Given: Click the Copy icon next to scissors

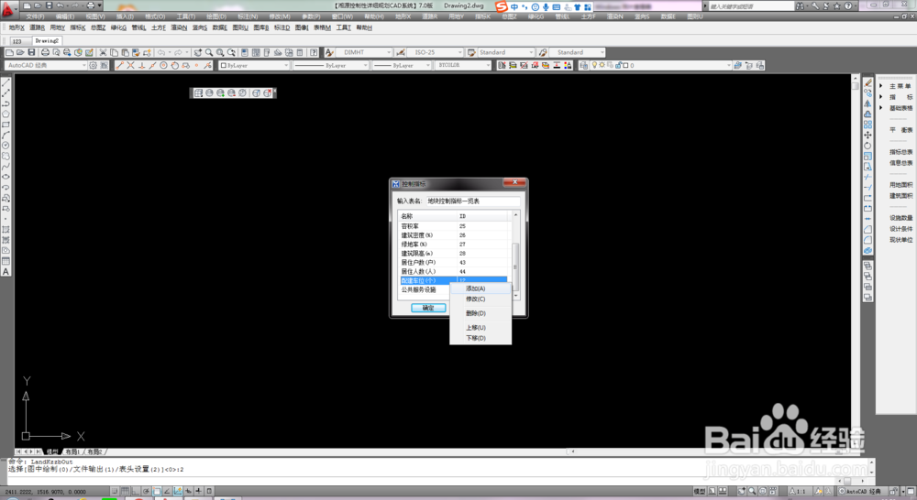Looking at the screenshot, I should 114,52.
